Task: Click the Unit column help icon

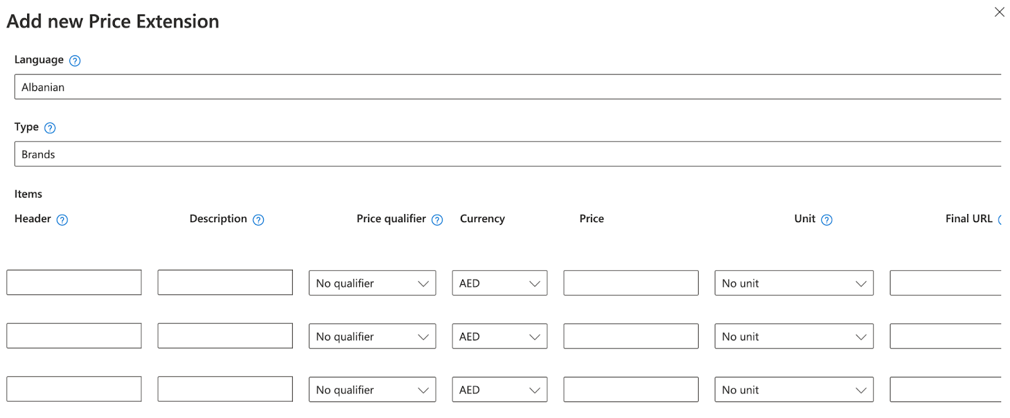Action: (x=826, y=220)
